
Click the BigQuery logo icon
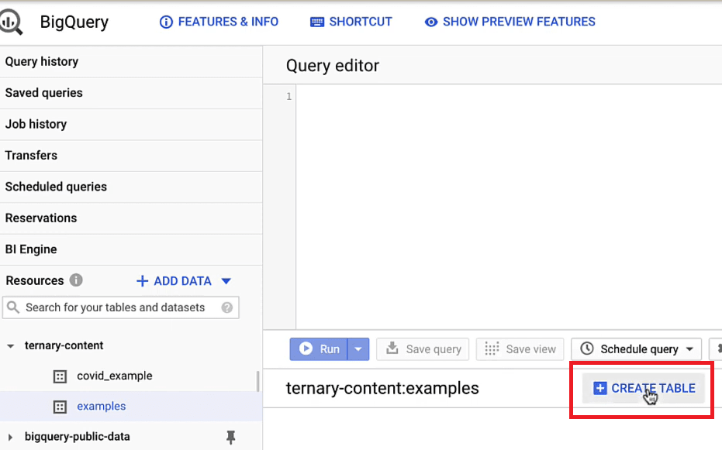click(10, 22)
